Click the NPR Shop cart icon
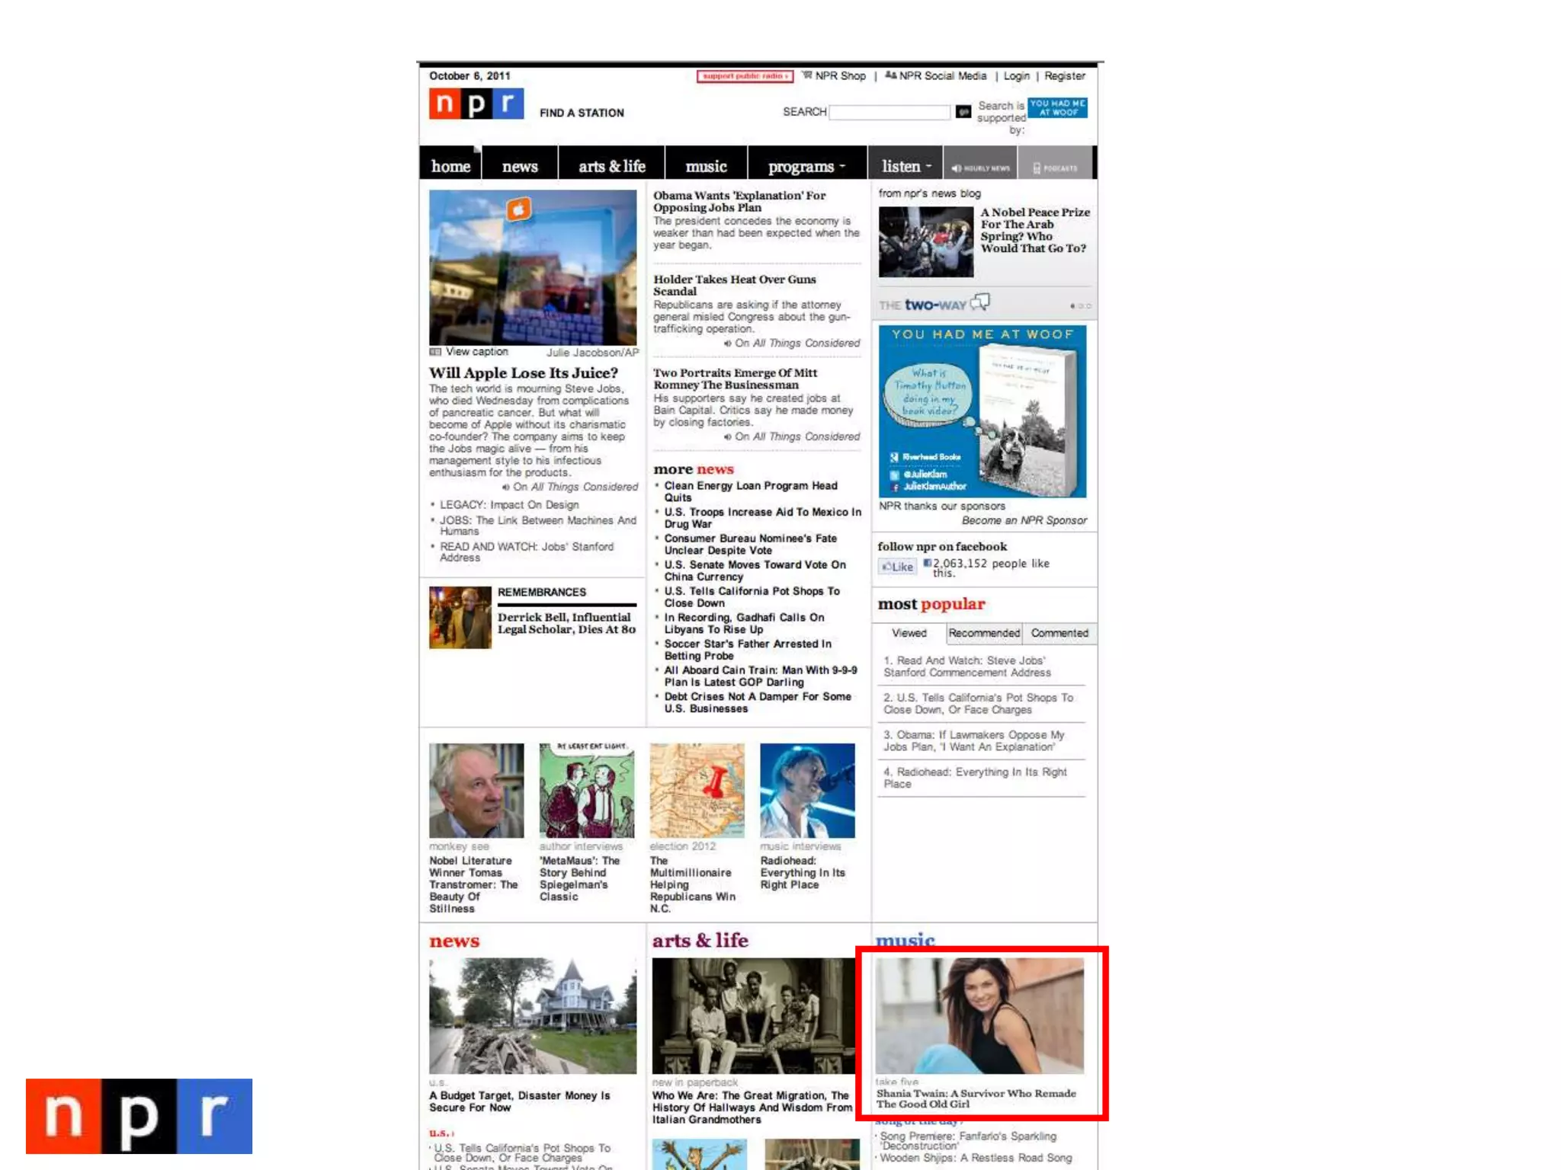 click(806, 75)
